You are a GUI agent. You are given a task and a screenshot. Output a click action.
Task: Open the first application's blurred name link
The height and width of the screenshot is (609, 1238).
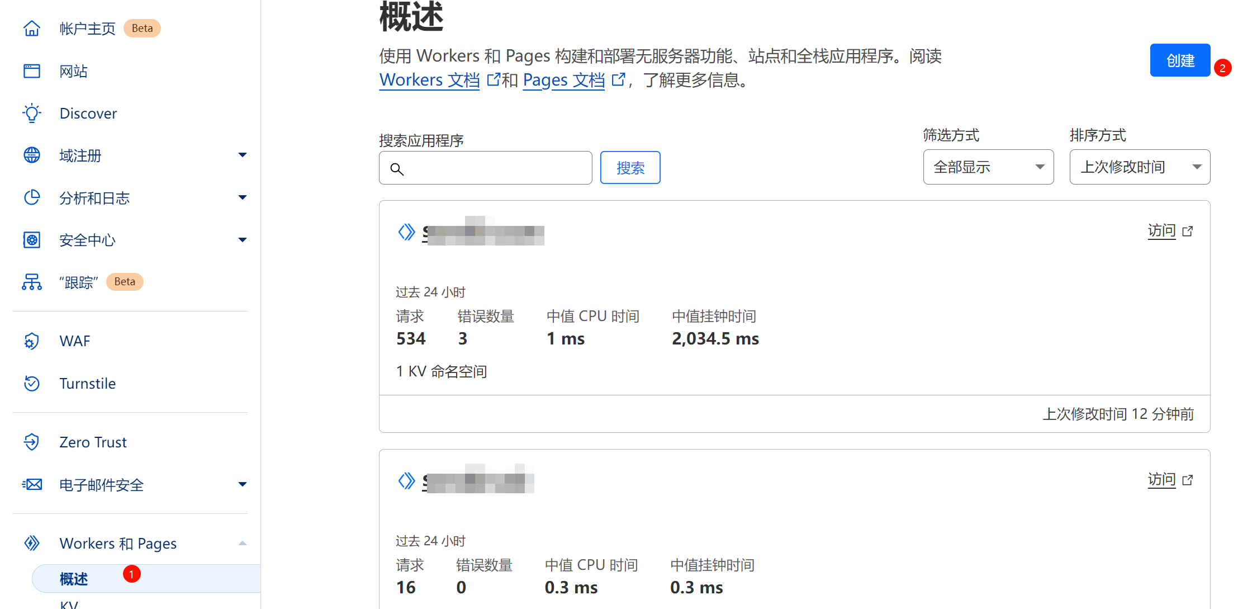click(483, 232)
